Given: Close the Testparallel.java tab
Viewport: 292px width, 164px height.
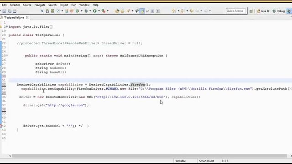Looking at the screenshot, I should 27,17.
